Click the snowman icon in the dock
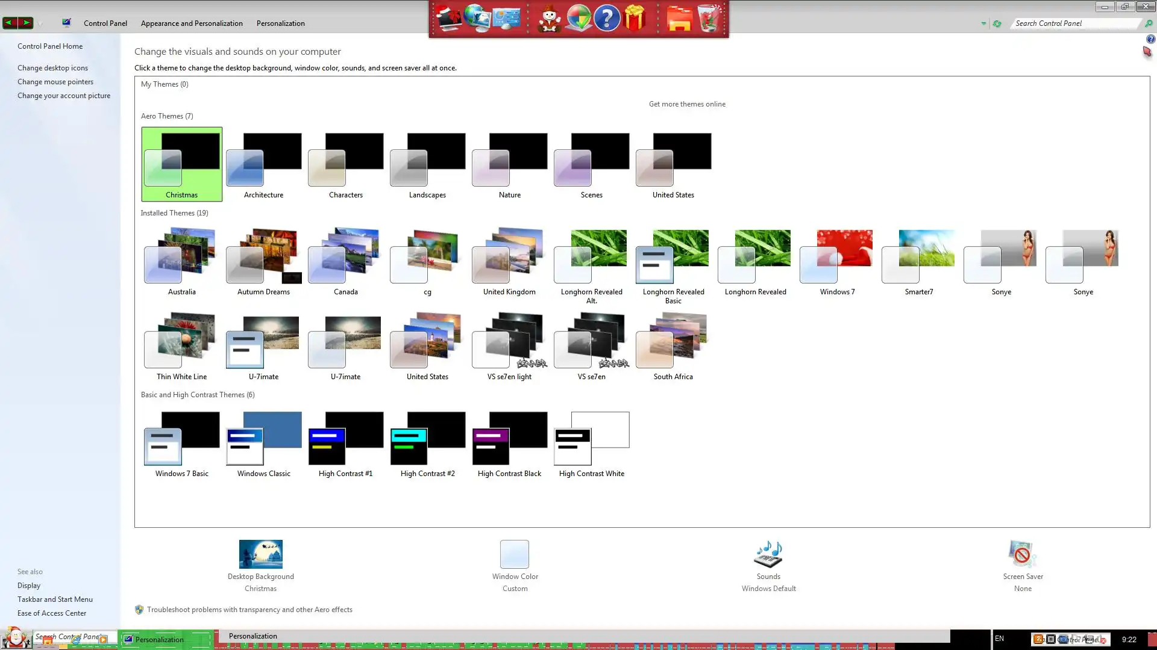This screenshot has height=650, width=1157. click(x=549, y=19)
